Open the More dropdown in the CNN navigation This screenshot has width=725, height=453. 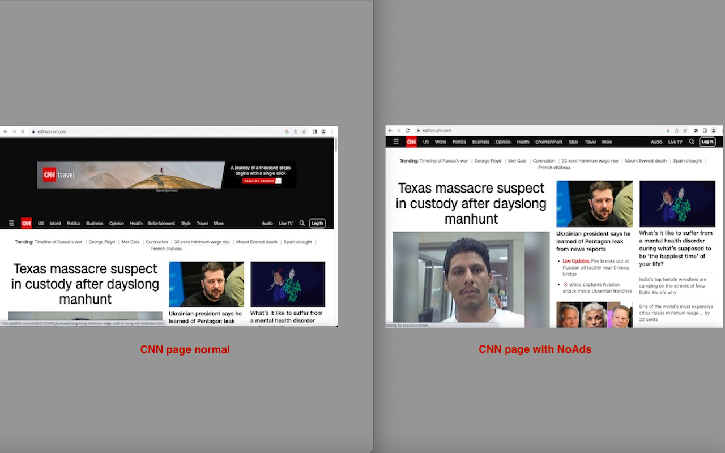607,142
